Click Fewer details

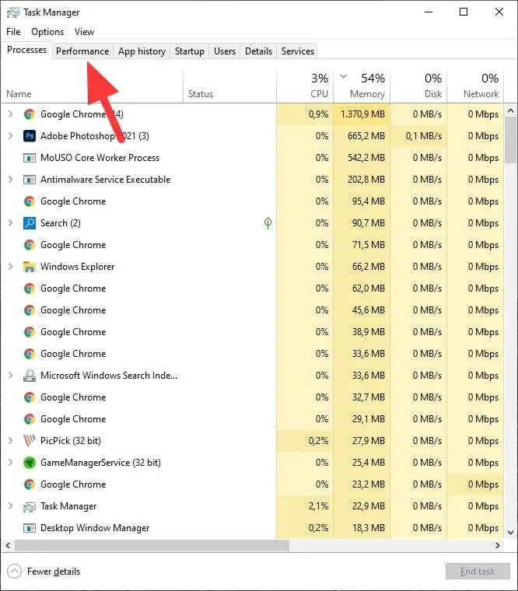pos(54,572)
